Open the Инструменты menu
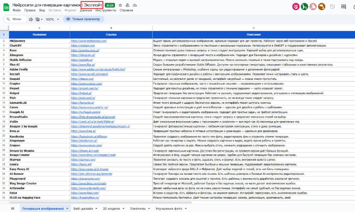The height and width of the screenshot is (212, 355). pyautogui.click(x=106, y=10)
